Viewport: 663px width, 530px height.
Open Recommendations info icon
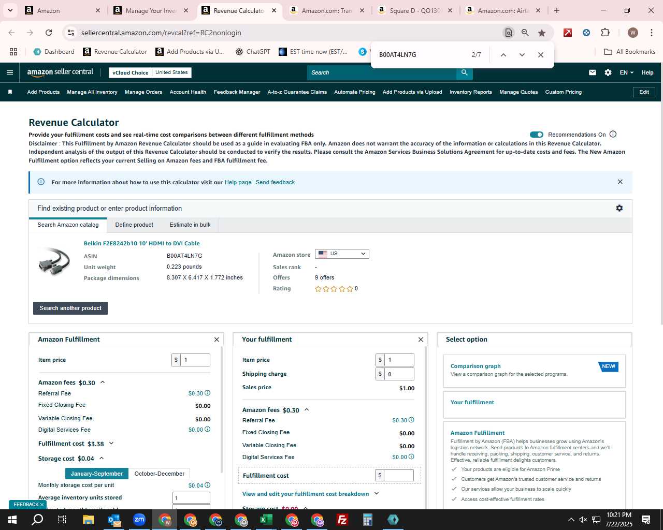(613, 134)
